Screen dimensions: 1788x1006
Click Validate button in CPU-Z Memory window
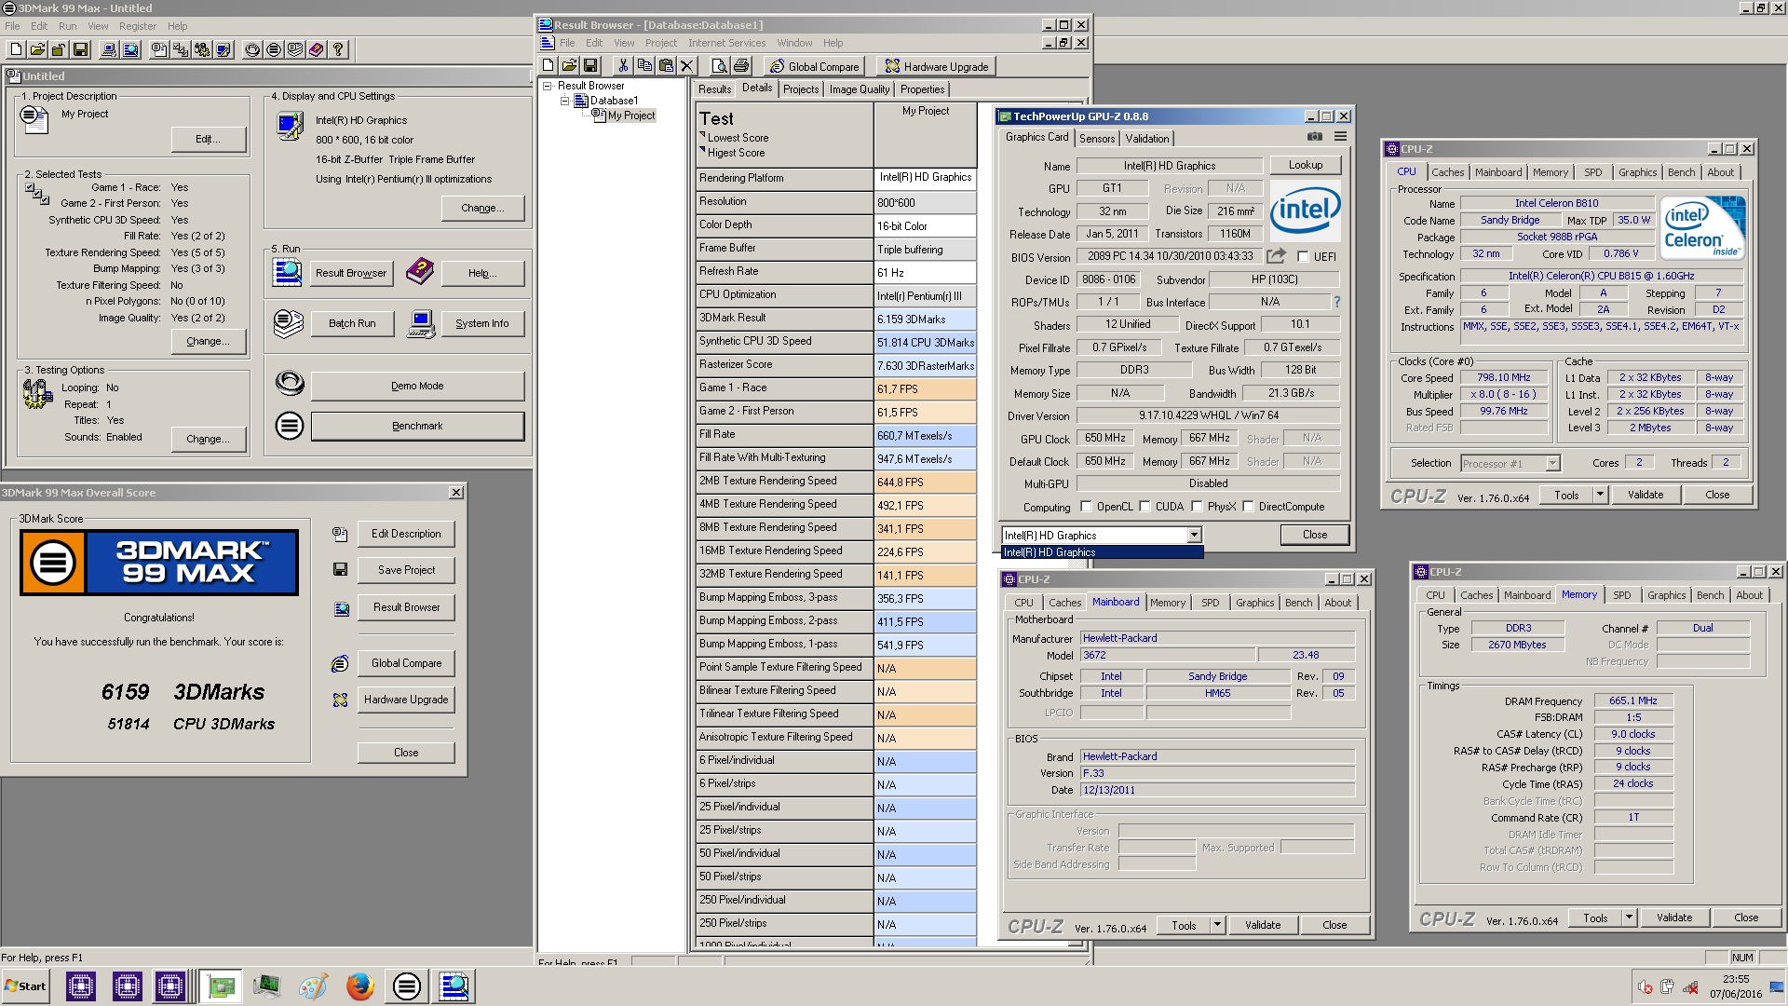[1673, 918]
